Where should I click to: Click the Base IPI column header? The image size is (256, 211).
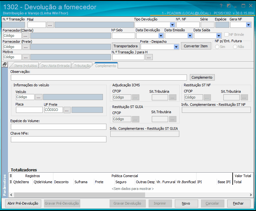coord(224,182)
